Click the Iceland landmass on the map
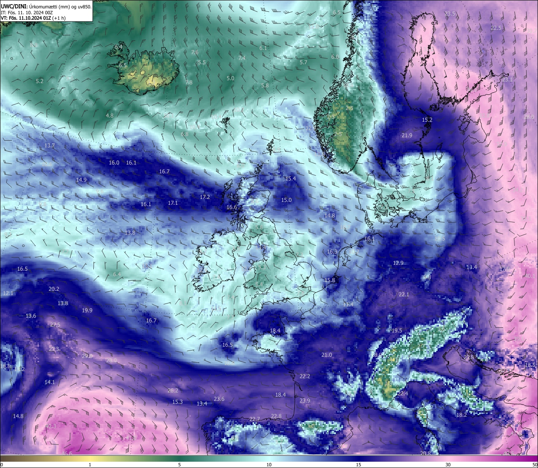Screen dimensions: 538x468 pos(143,71)
